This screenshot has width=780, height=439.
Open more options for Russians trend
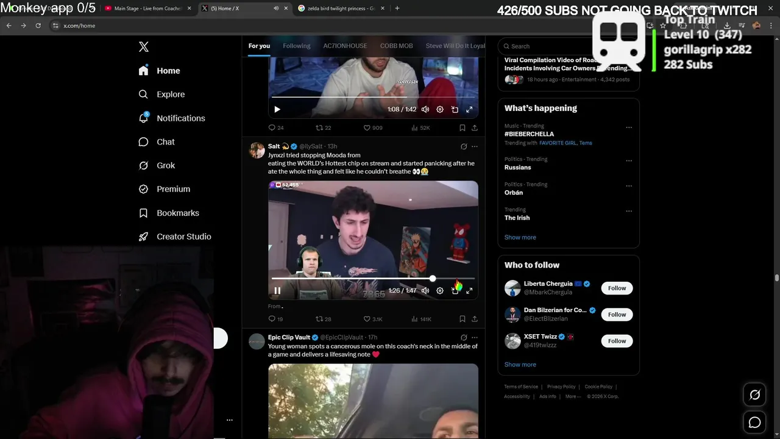click(x=629, y=161)
